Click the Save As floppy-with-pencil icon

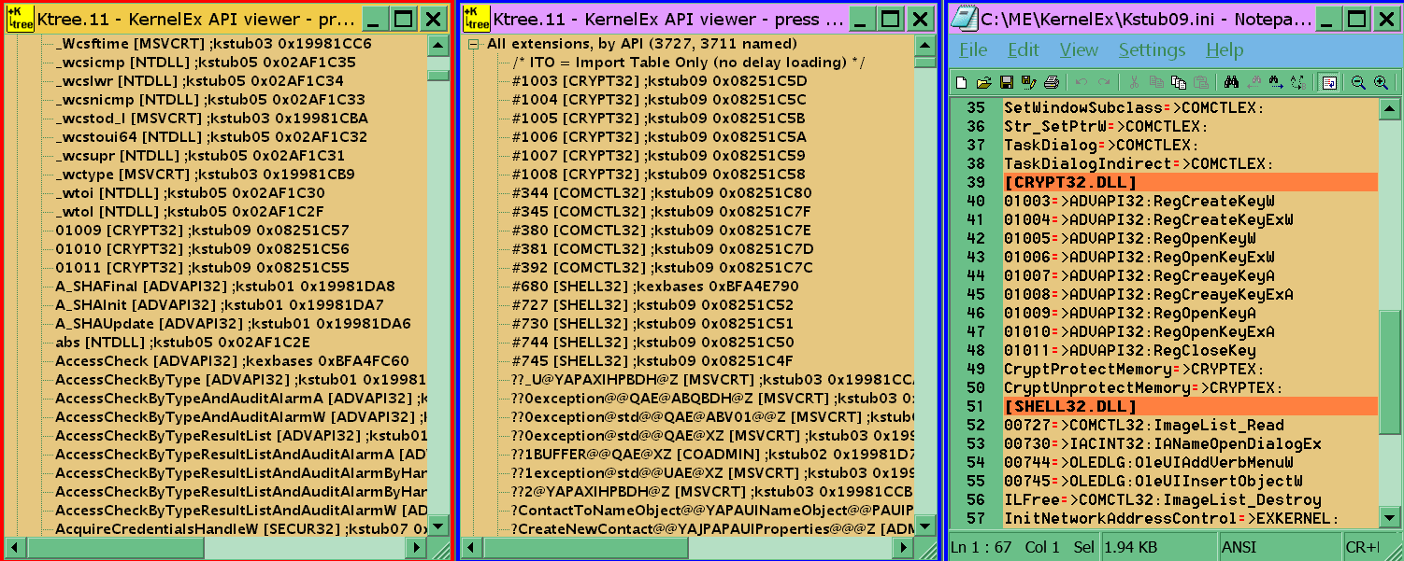1029,82
